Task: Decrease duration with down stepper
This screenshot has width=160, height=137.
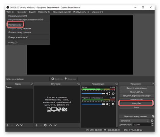Action: point(153,126)
